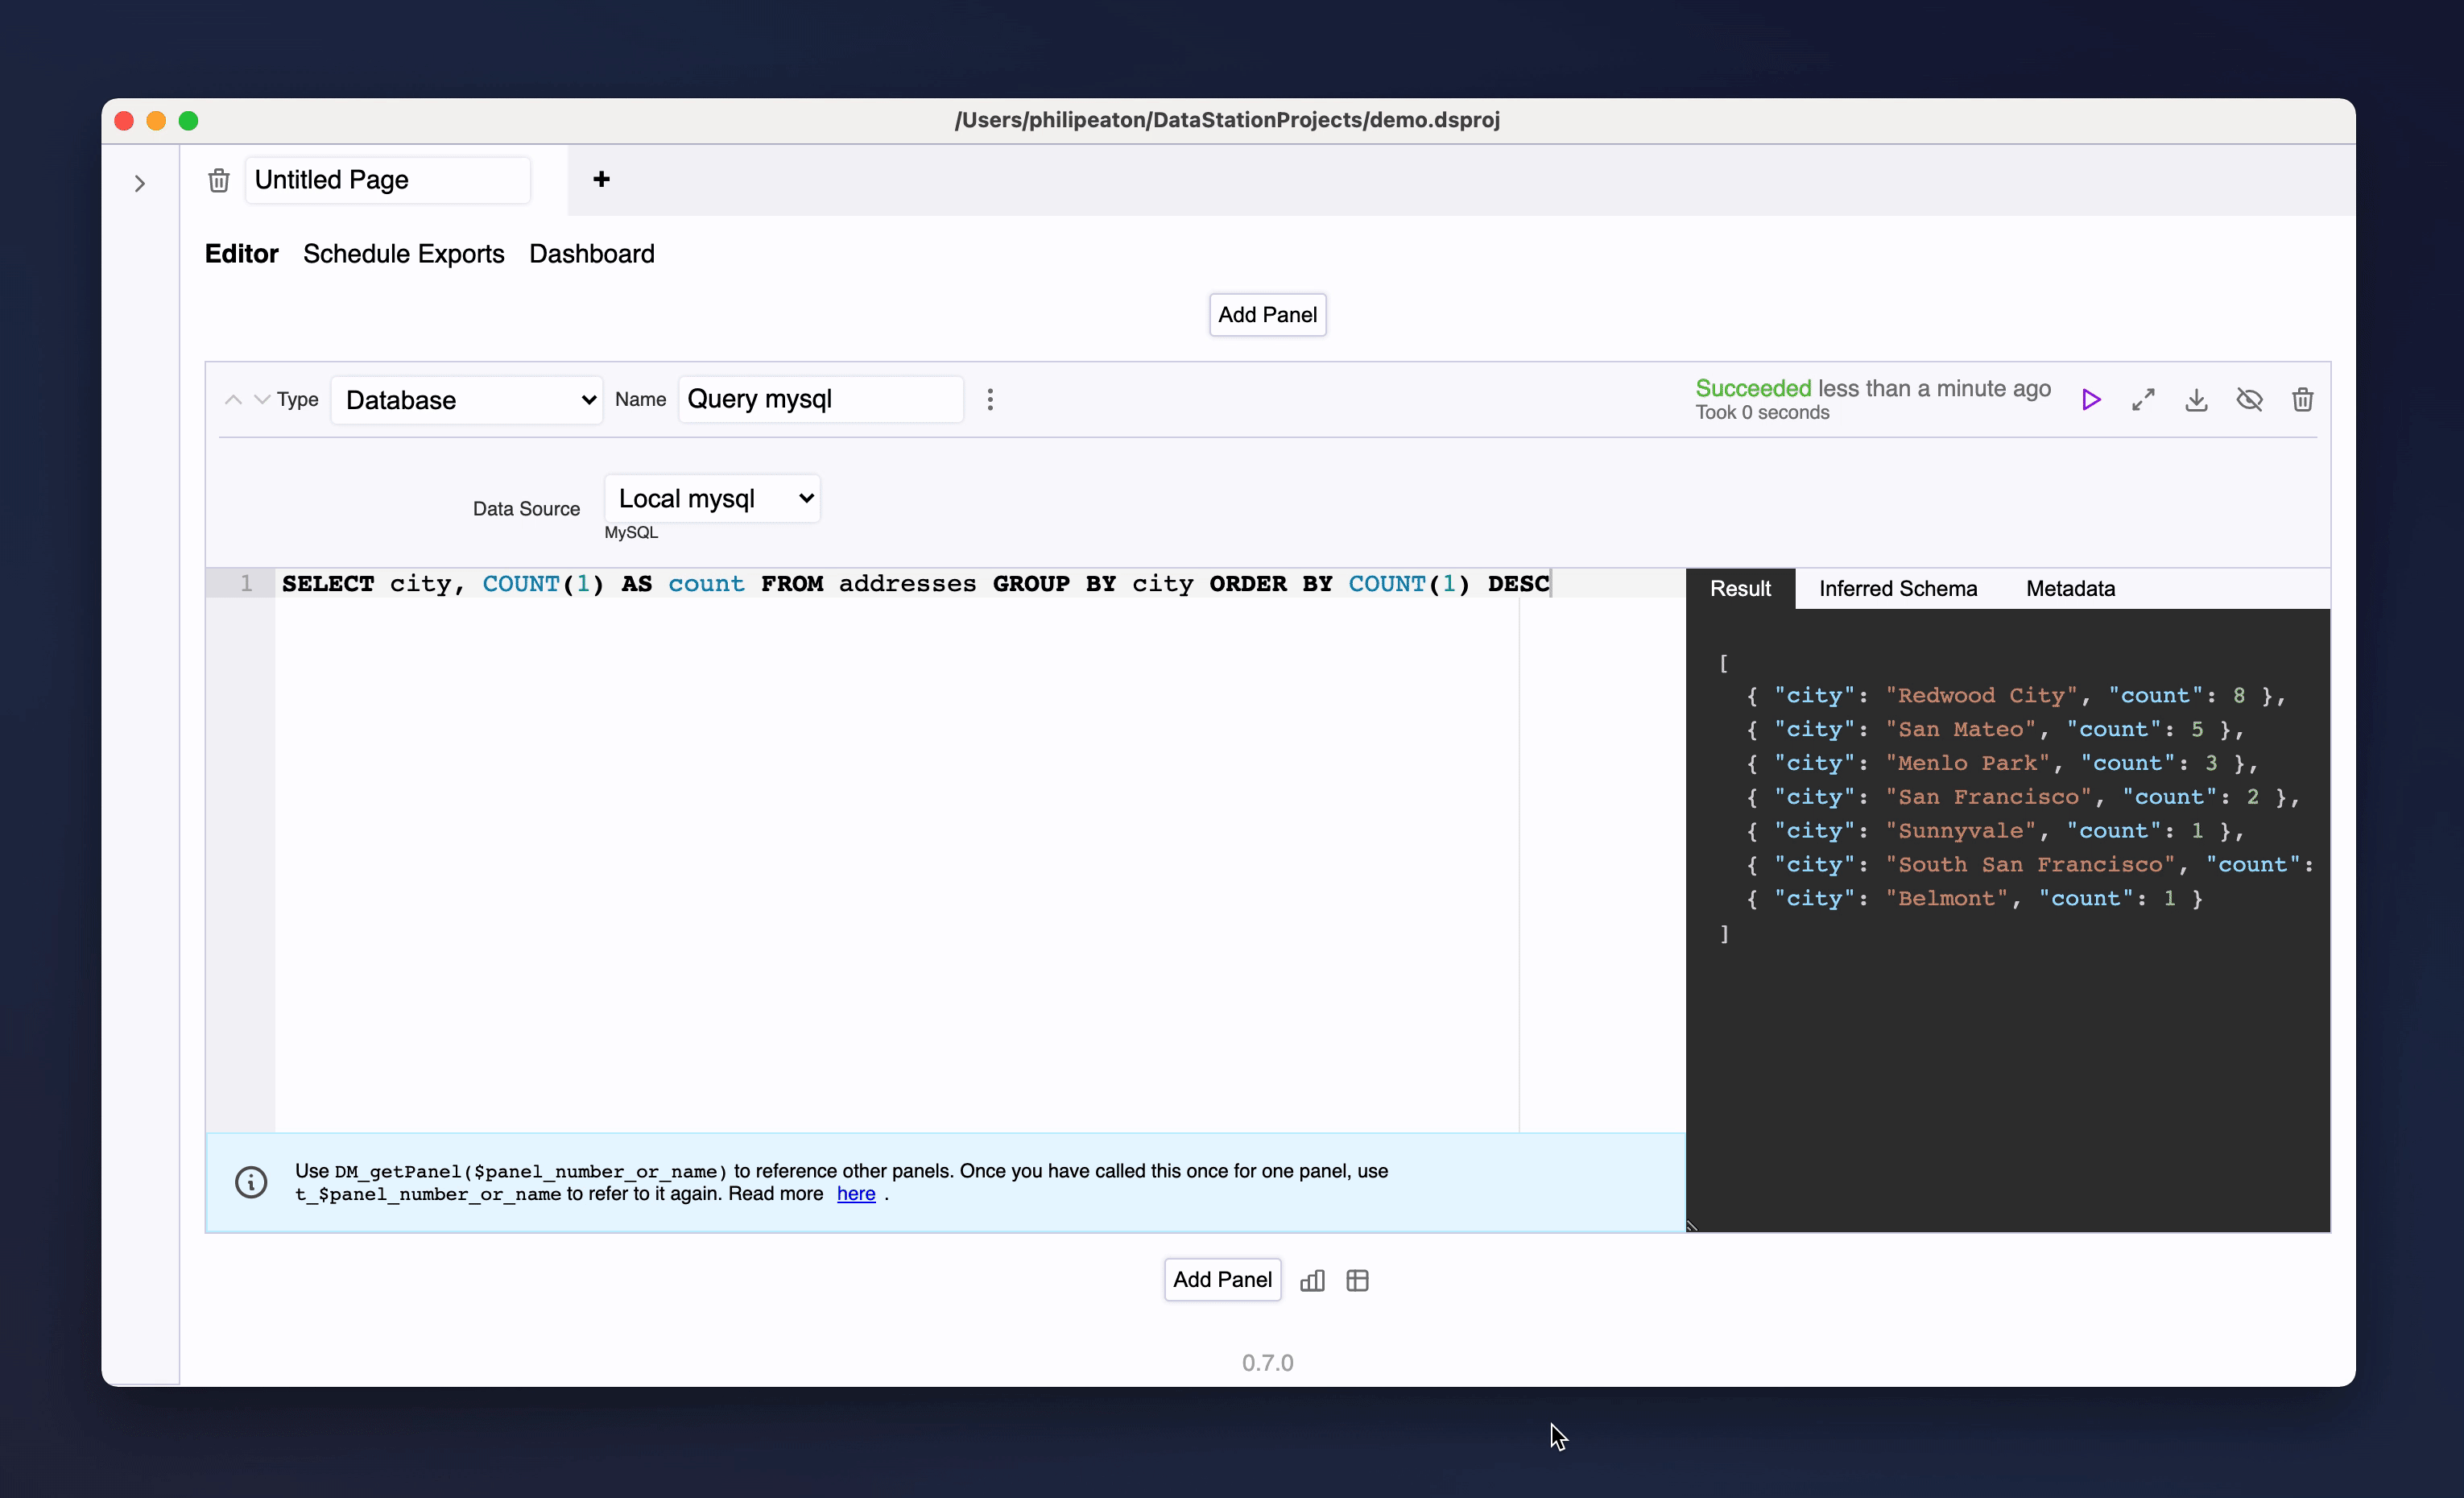The image size is (2464, 1498).
Task: Open the Editor menu tab
Action: (x=241, y=254)
